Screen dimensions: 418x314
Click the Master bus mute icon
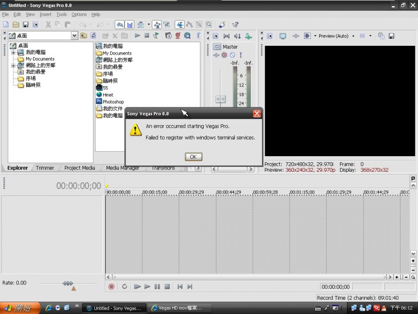pos(233,55)
